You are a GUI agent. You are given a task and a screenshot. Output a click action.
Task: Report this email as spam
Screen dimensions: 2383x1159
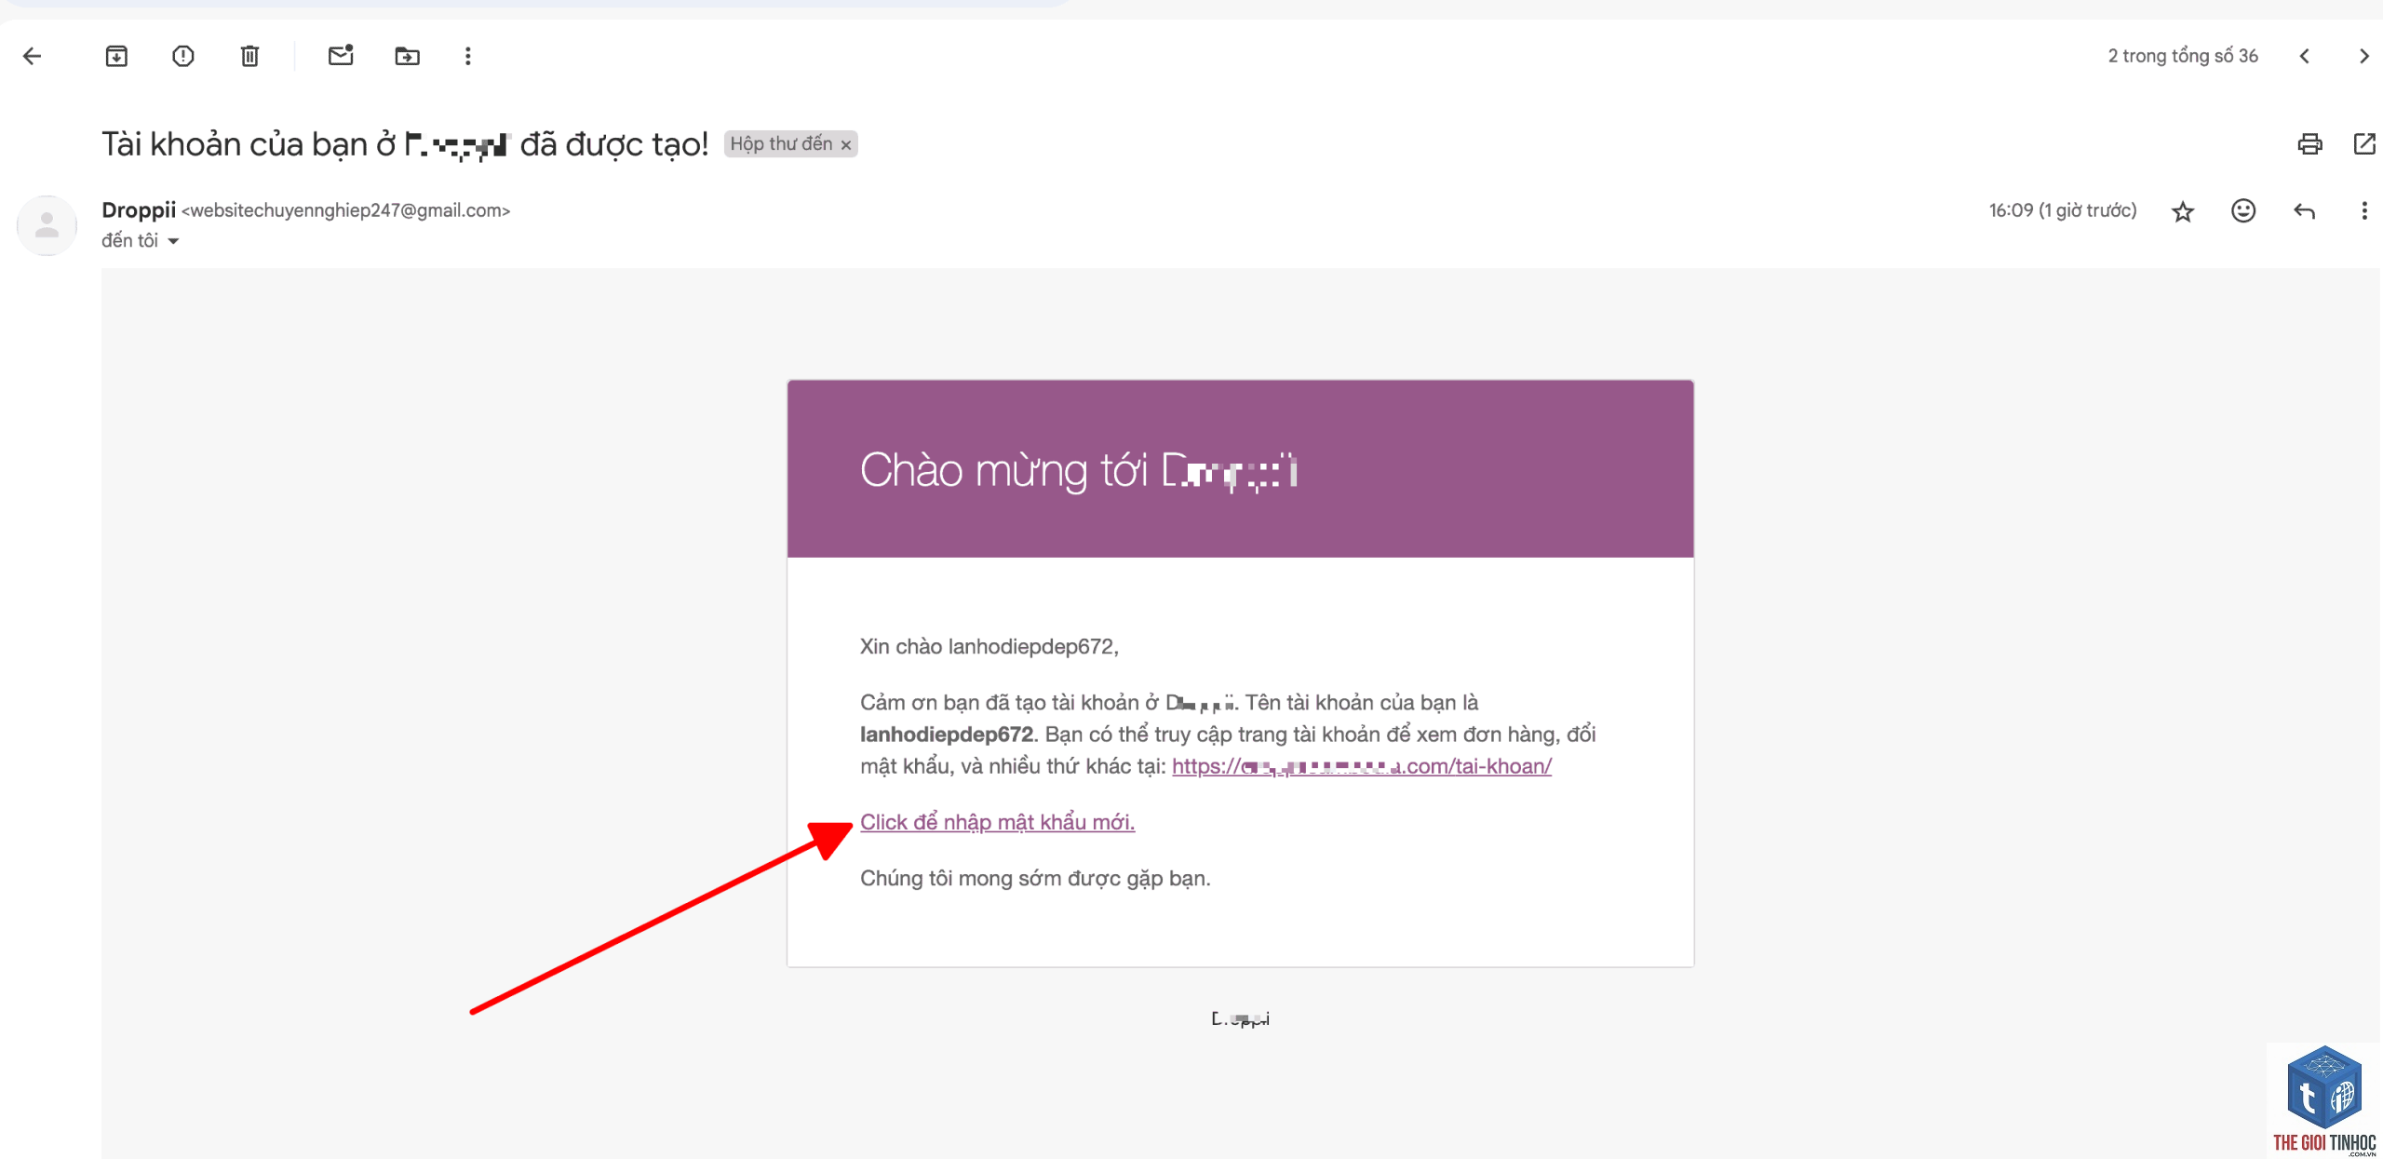tap(183, 57)
